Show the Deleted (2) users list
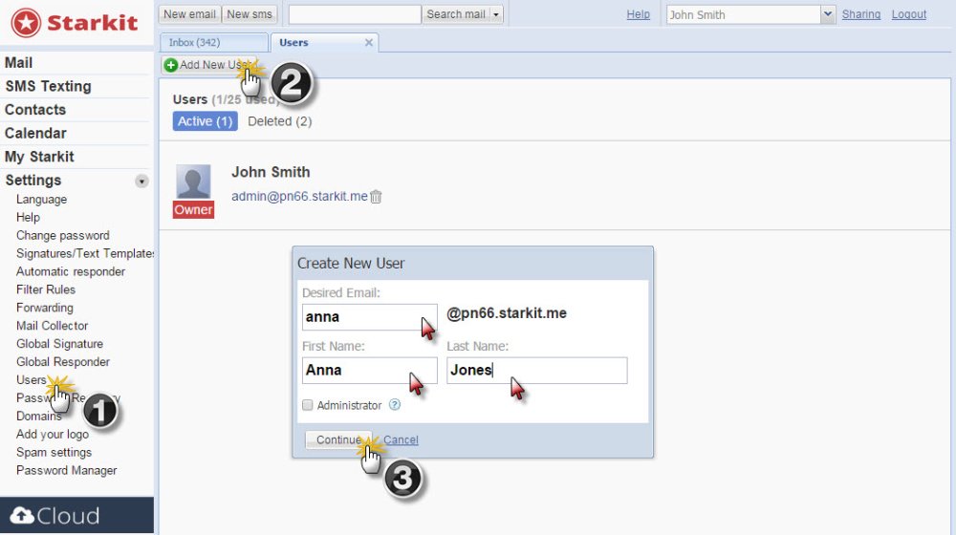 click(280, 121)
